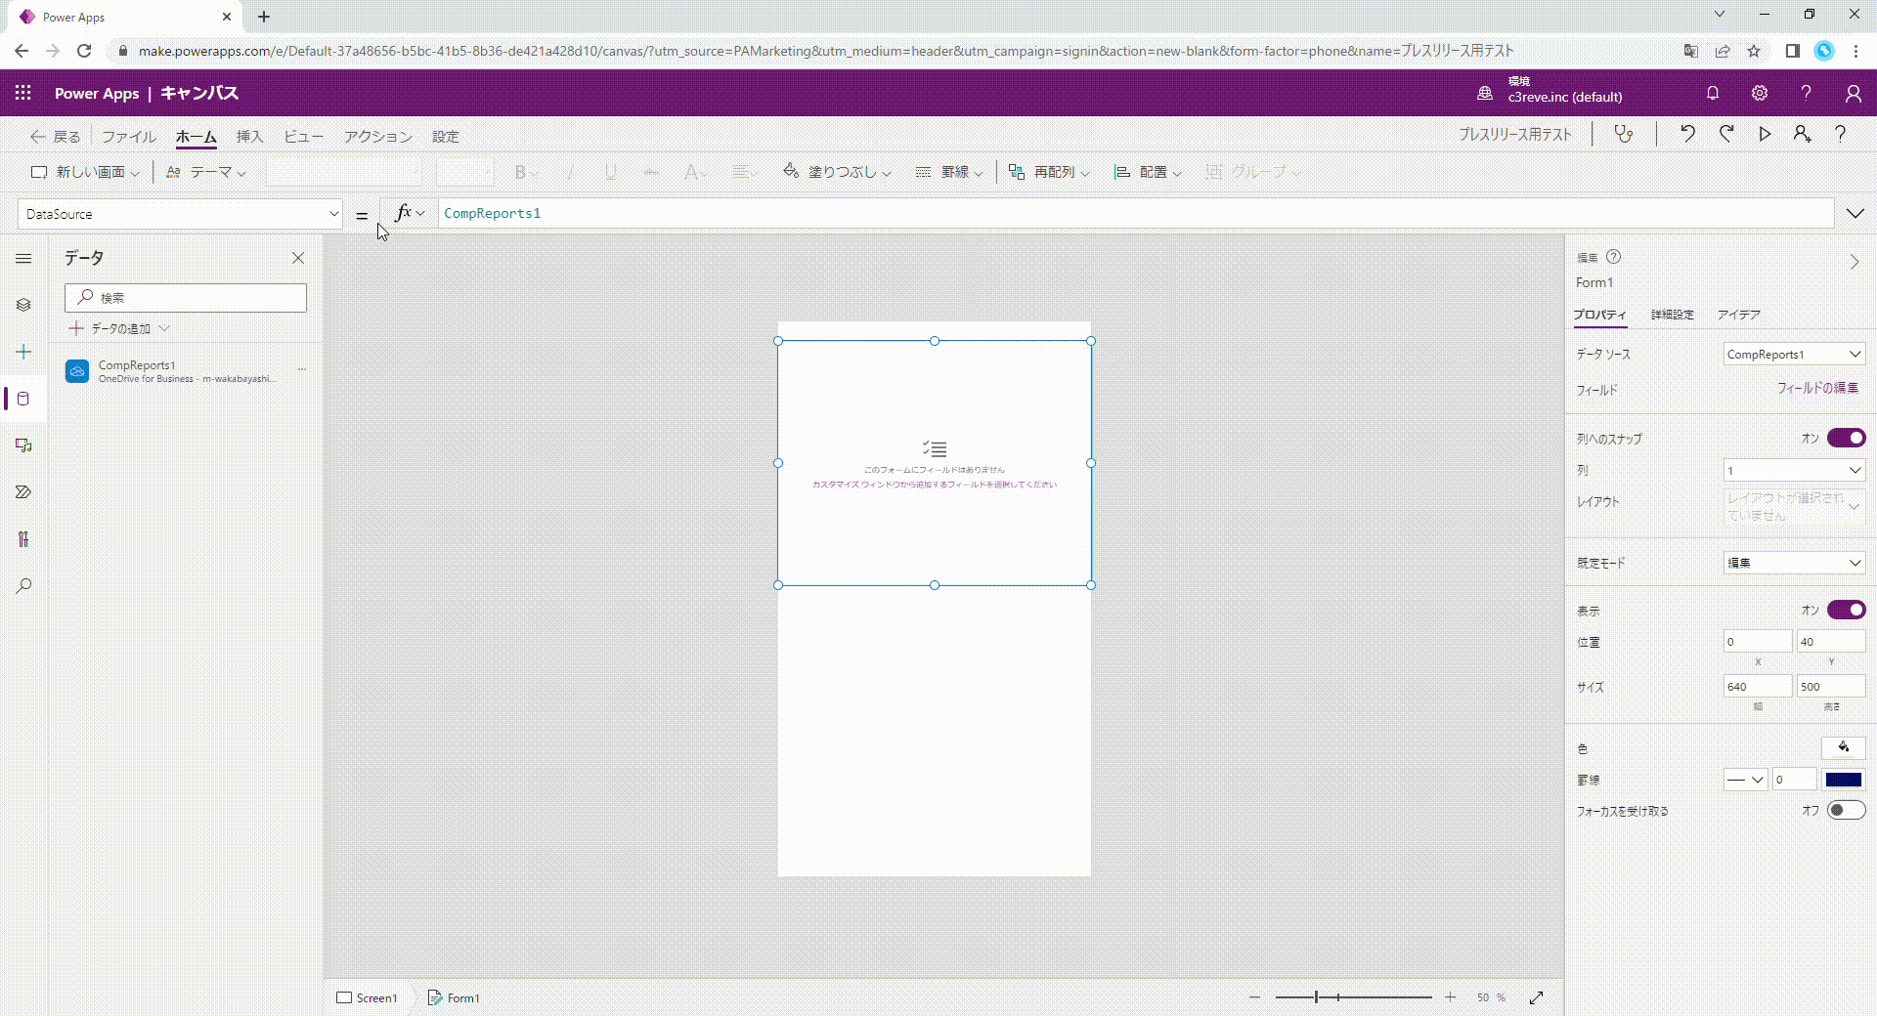Open the waffle app launcher
Image resolution: width=1877 pixels, height=1016 pixels.
tap(23, 93)
